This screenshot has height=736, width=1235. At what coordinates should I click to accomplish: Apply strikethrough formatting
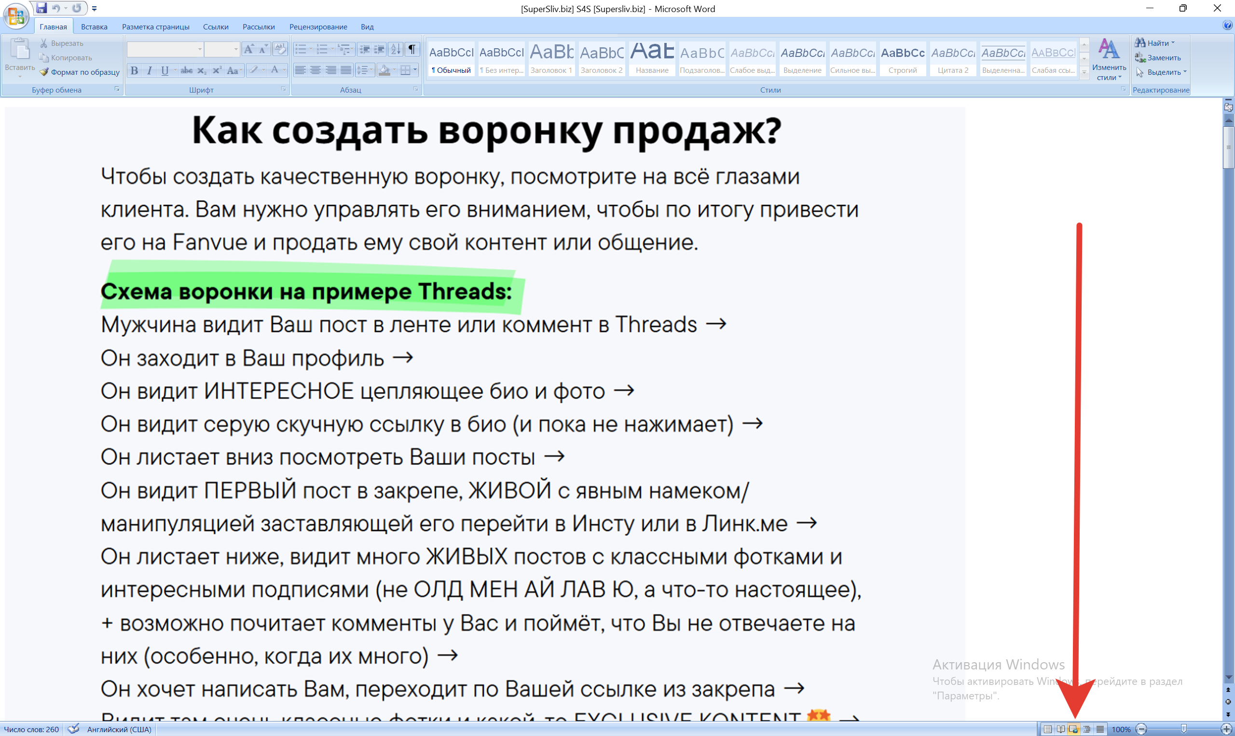pos(187,70)
